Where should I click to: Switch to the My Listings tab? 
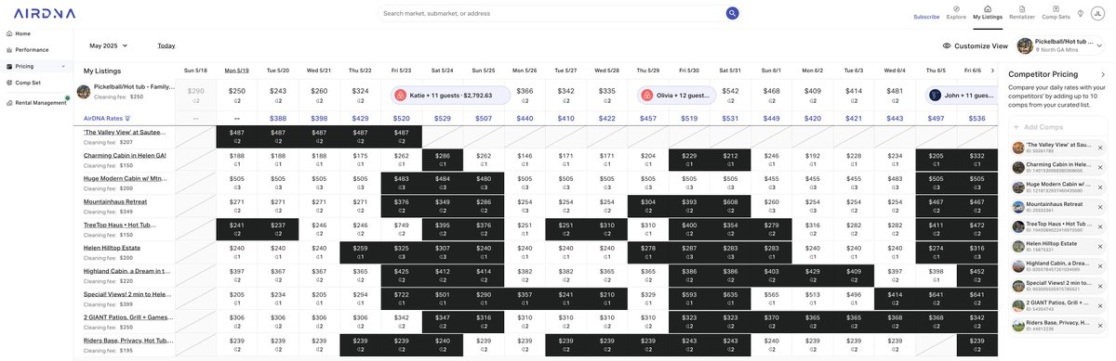(988, 12)
